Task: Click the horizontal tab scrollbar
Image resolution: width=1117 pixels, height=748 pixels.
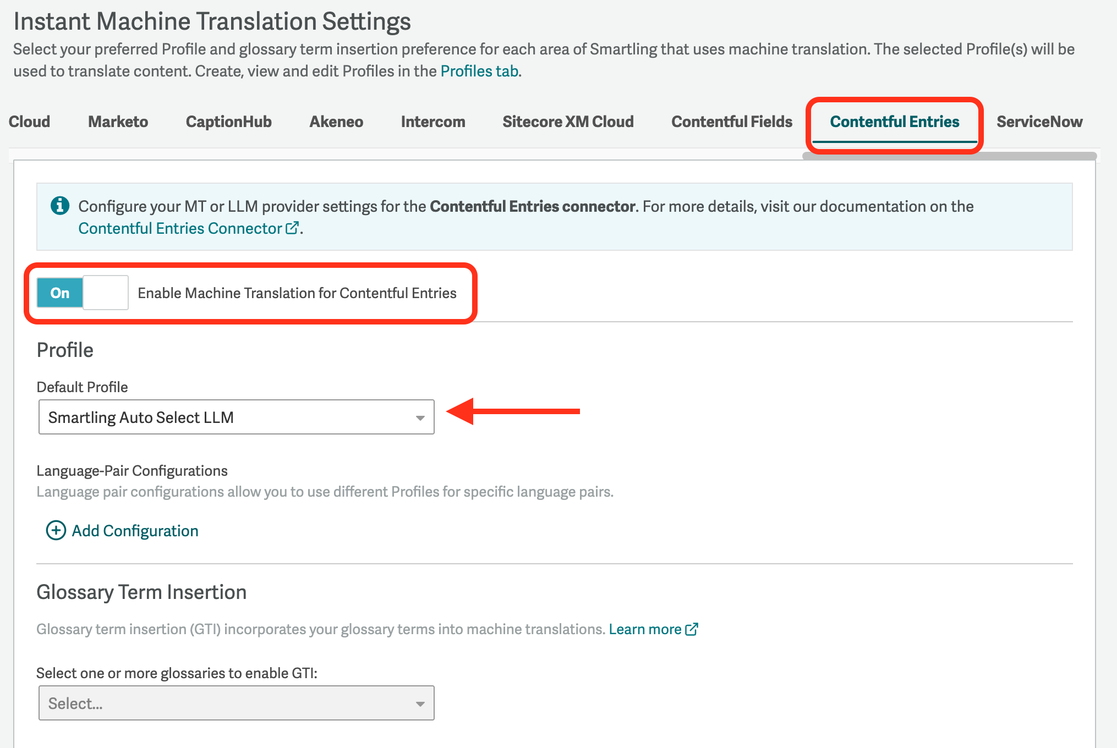Action: pos(949,156)
